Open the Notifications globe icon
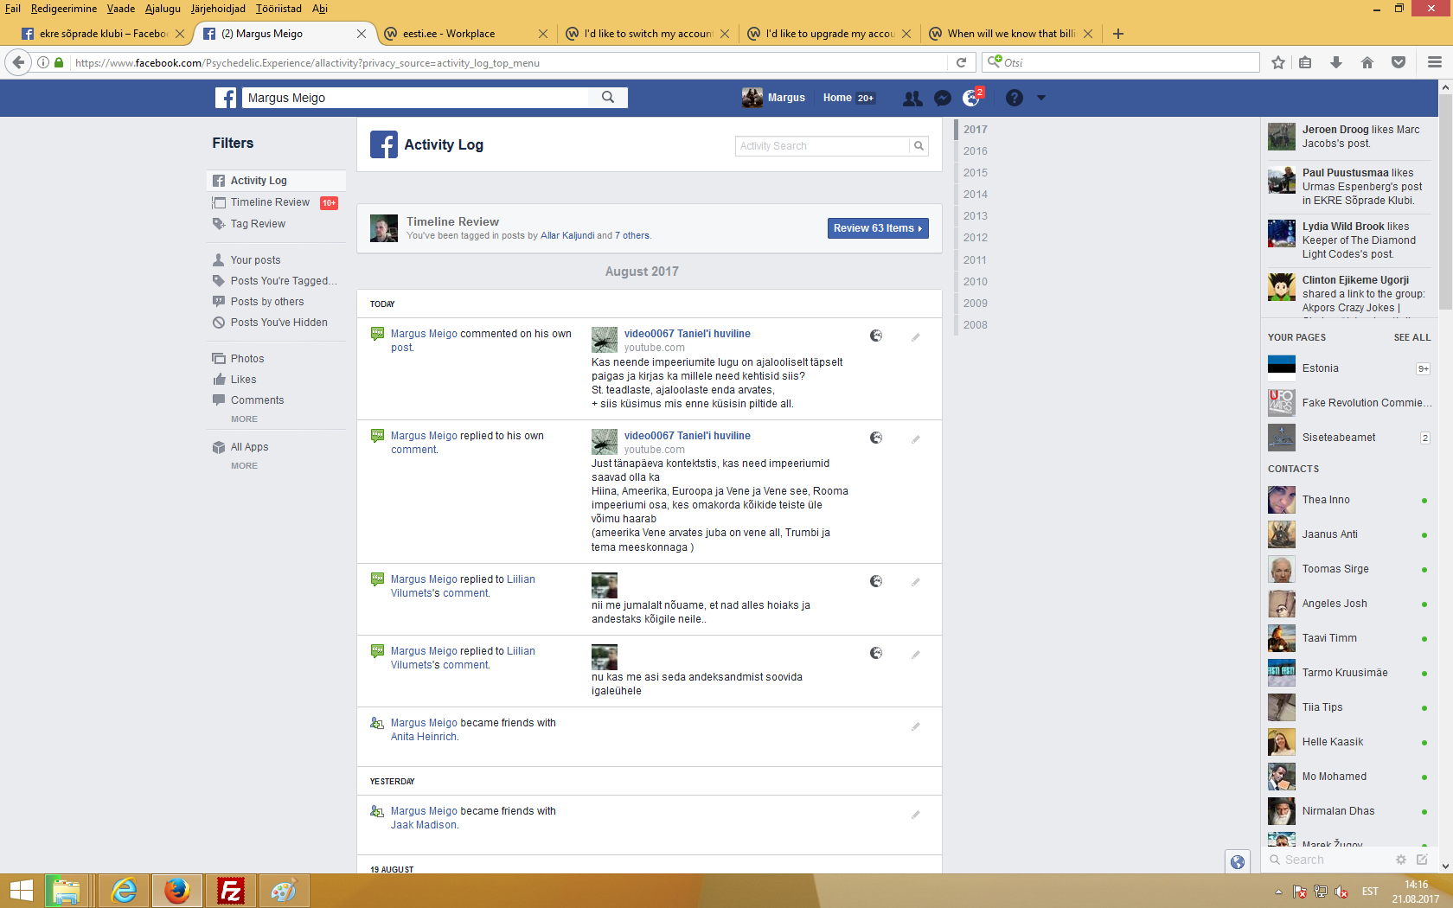 [x=971, y=99]
